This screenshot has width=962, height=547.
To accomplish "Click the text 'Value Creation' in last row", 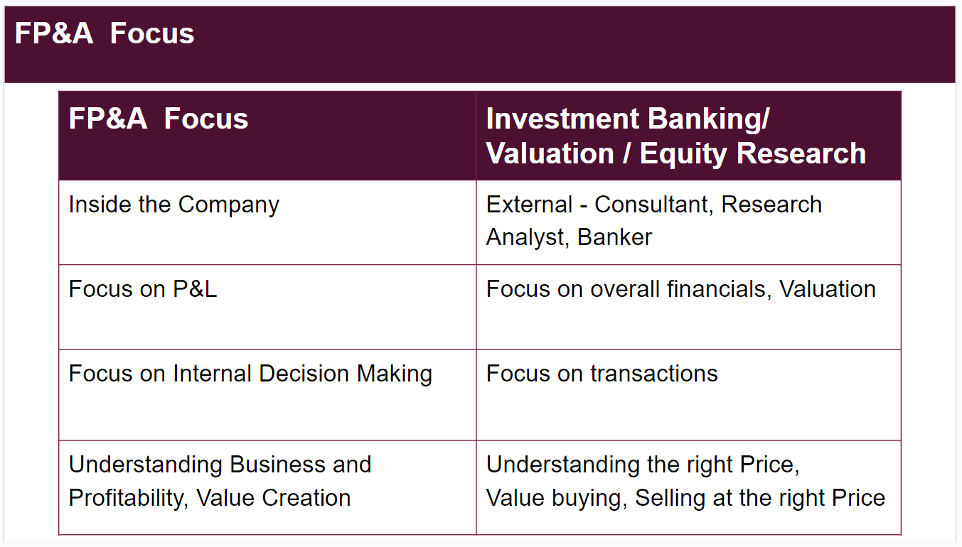I will (274, 498).
